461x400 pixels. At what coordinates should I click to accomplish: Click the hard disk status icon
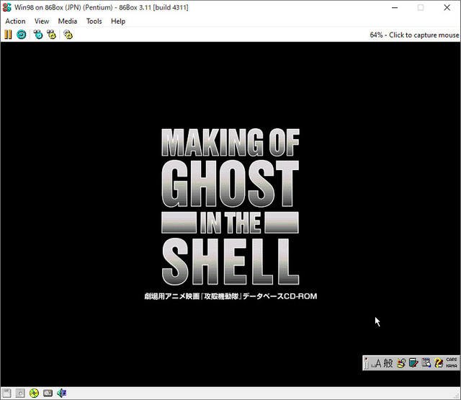[x=48, y=393]
